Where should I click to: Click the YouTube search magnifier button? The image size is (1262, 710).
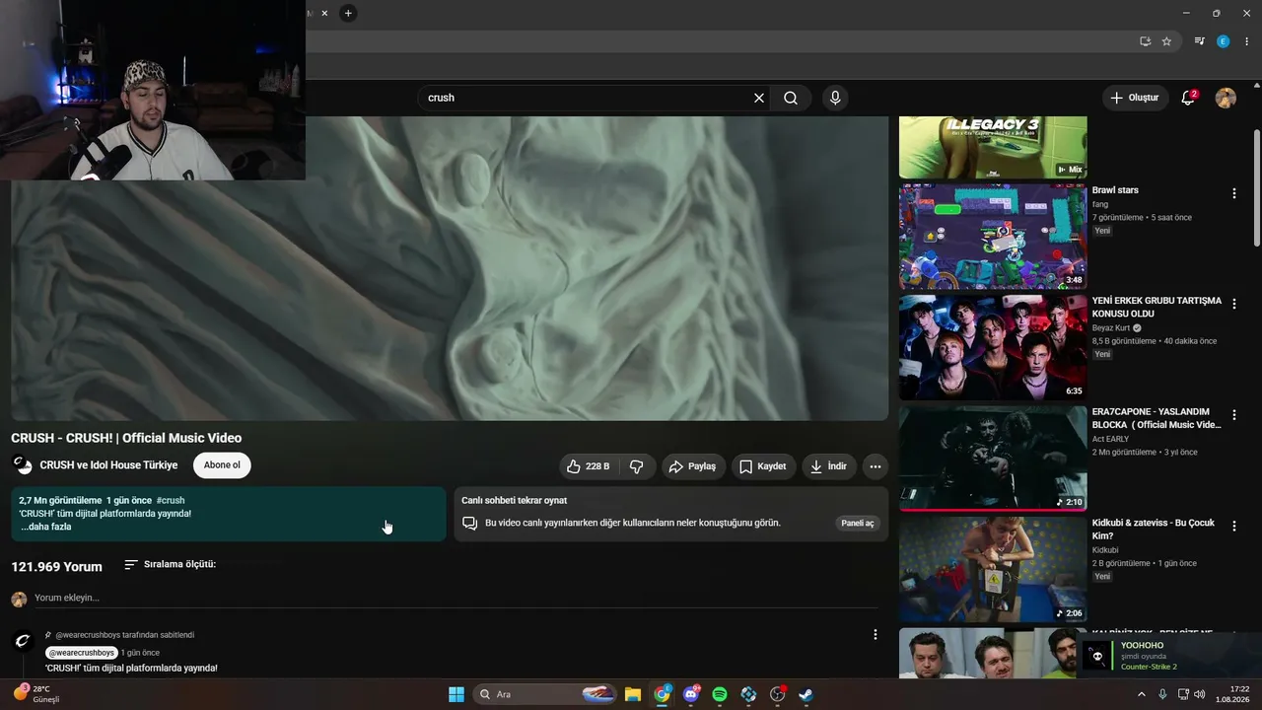791,98
